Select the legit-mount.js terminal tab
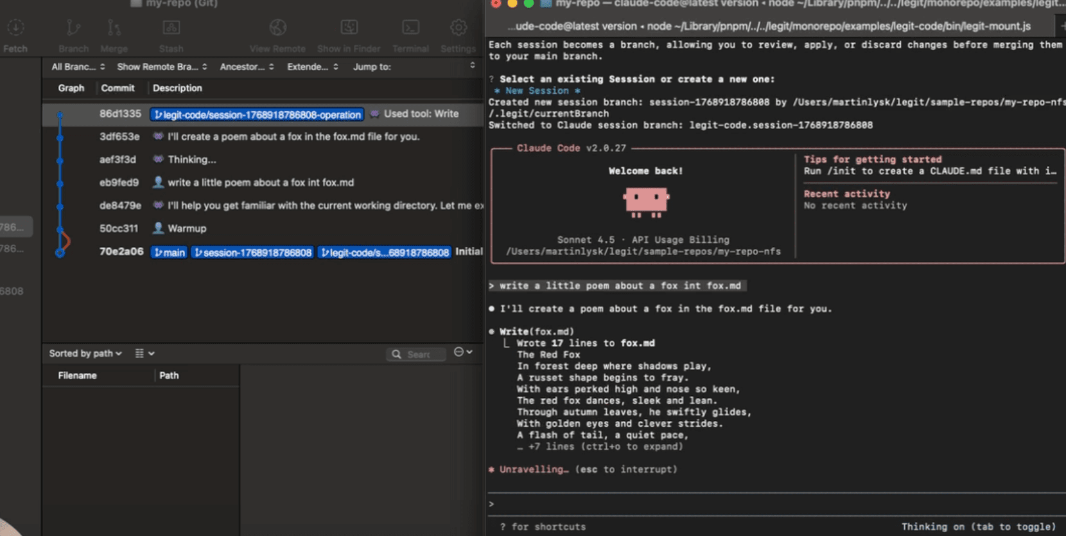This screenshot has height=536, width=1066. (x=769, y=26)
